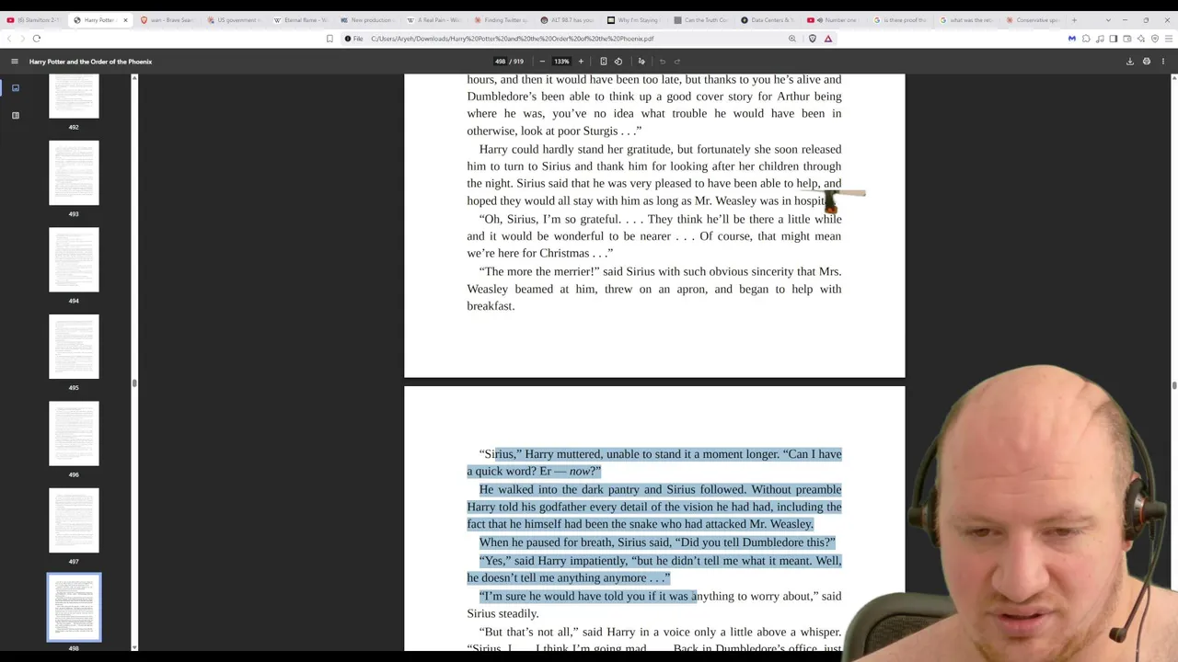
Task: Download the PDF file
Action: 1130,62
